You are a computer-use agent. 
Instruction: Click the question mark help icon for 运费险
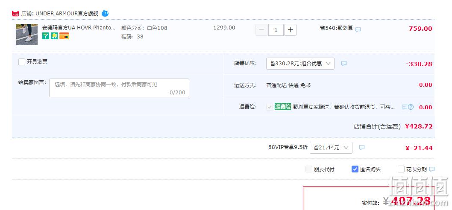[x=411, y=107]
